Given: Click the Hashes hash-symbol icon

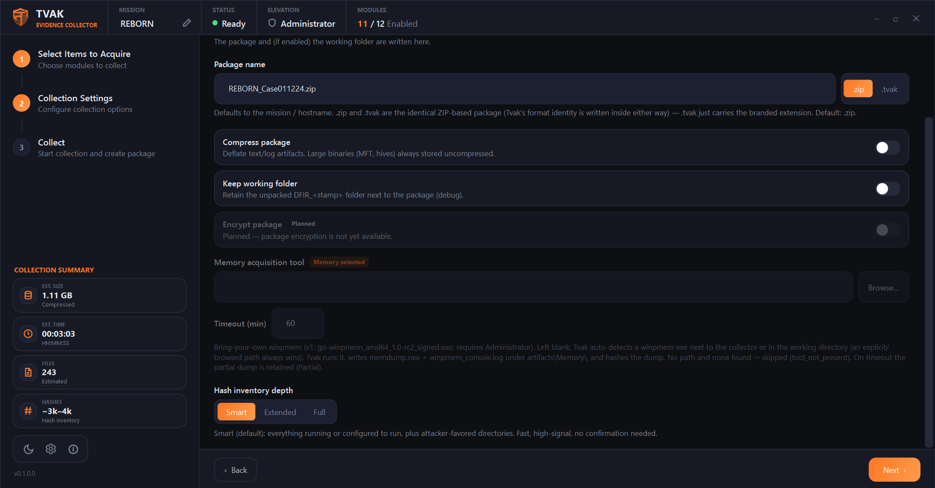Looking at the screenshot, I should point(28,411).
